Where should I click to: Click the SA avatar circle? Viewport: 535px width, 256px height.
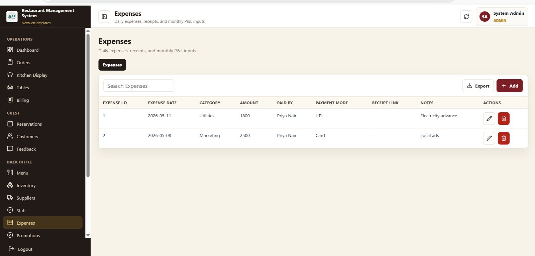pyautogui.click(x=485, y=17)
